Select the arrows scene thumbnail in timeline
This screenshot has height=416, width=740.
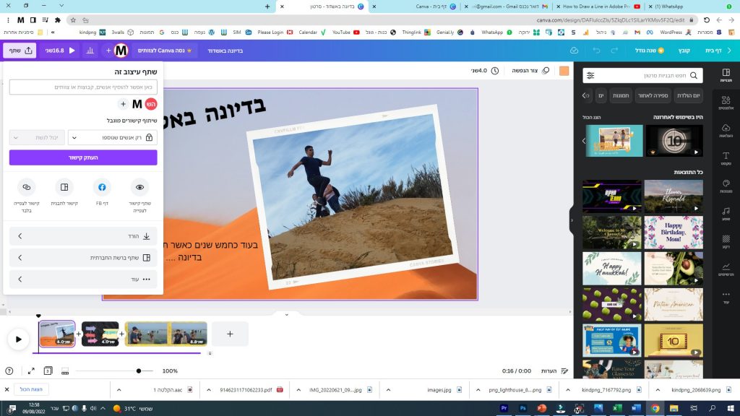[100, 334]
